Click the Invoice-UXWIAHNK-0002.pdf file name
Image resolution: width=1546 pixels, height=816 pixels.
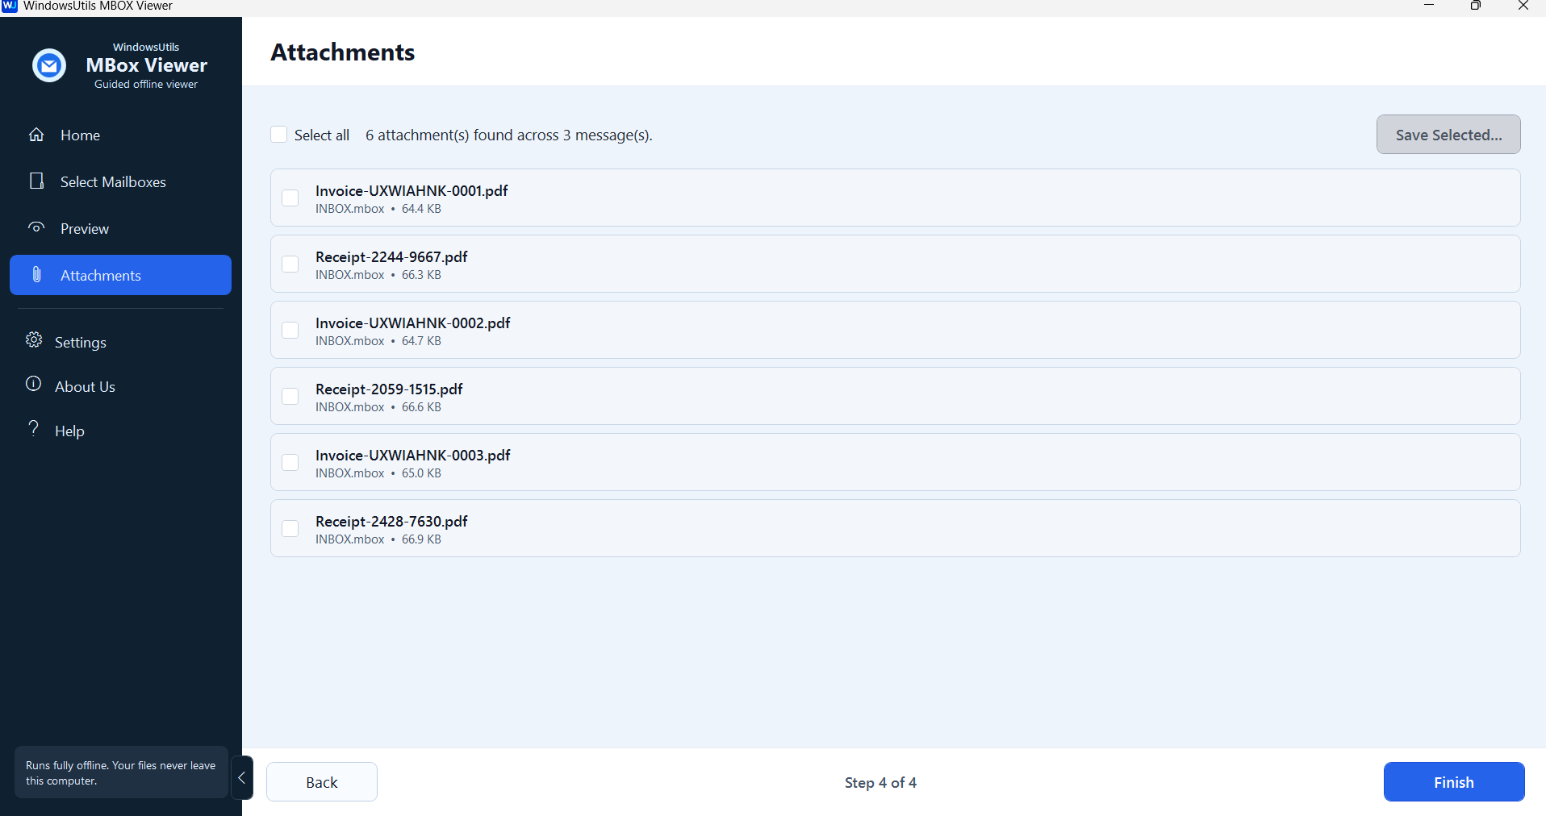(x=412, y=323)
